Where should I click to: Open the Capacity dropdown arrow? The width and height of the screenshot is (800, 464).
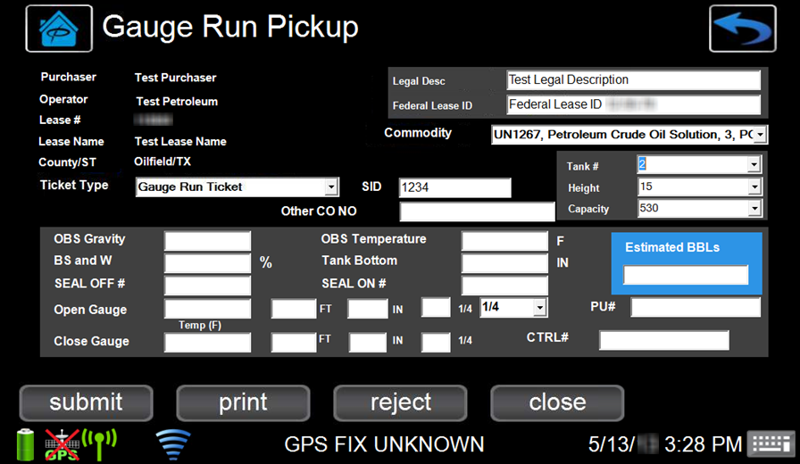754,208
